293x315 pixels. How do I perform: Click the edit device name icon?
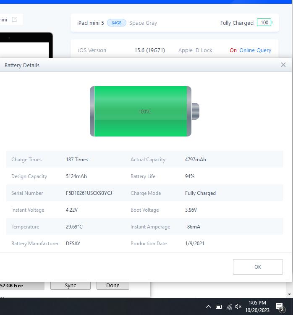point(14,19)
